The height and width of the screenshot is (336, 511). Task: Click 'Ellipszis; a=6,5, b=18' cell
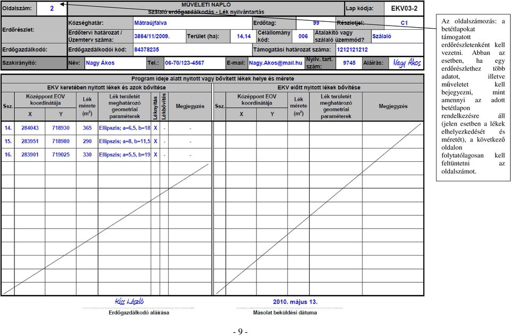[x=125, y=128]
